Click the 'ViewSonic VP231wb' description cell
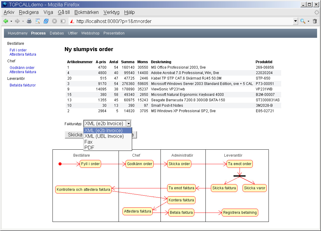Image resolution: width=321 pixels, height=231 pixels. click(168, 89)
